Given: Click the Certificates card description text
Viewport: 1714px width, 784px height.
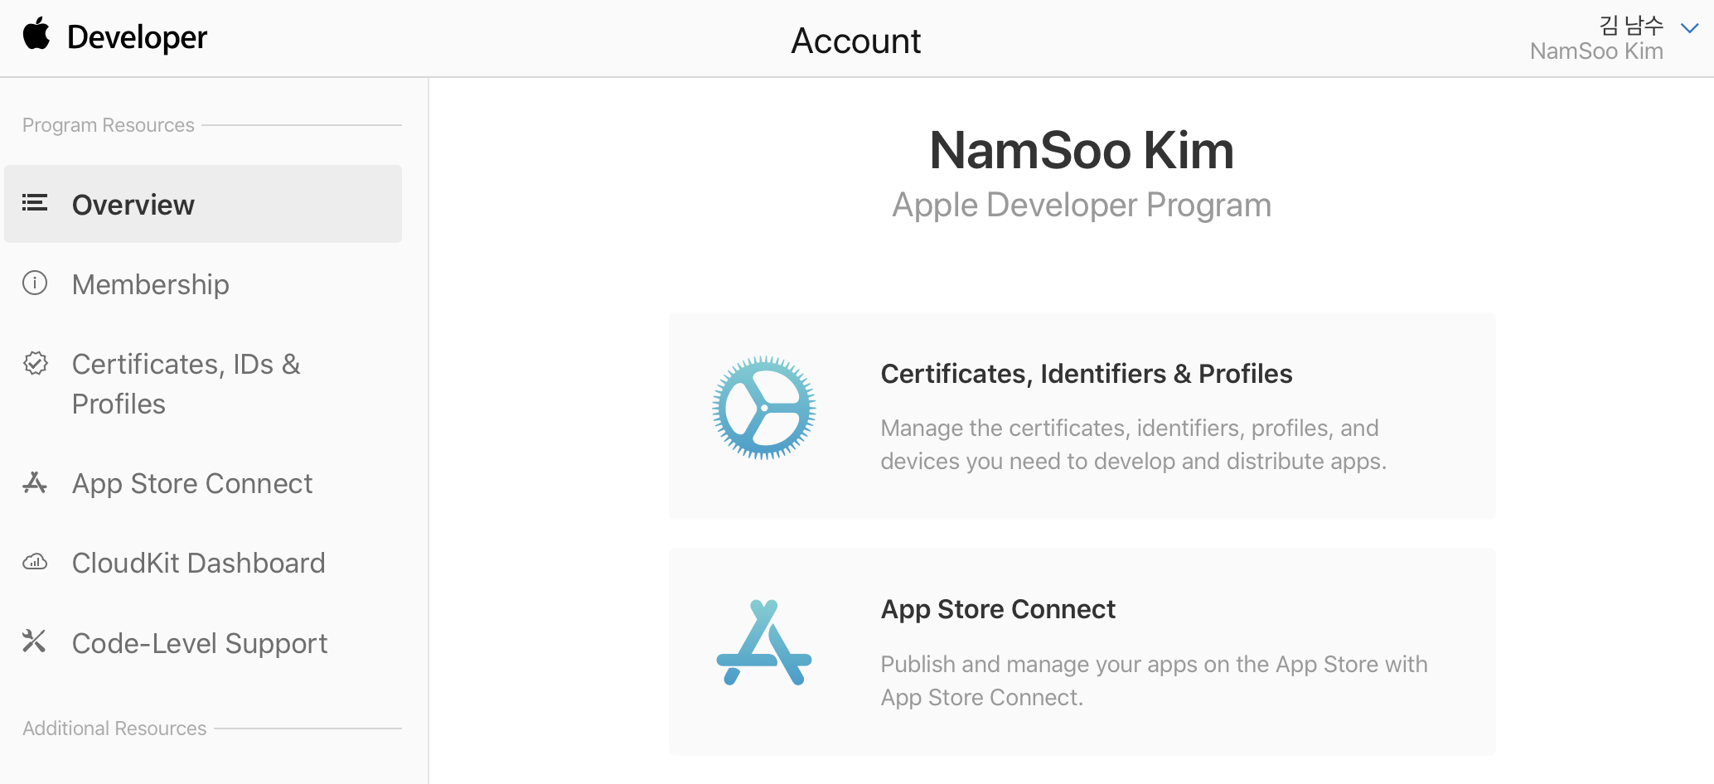Looking at the screenshot, I should coord(1133,444).
